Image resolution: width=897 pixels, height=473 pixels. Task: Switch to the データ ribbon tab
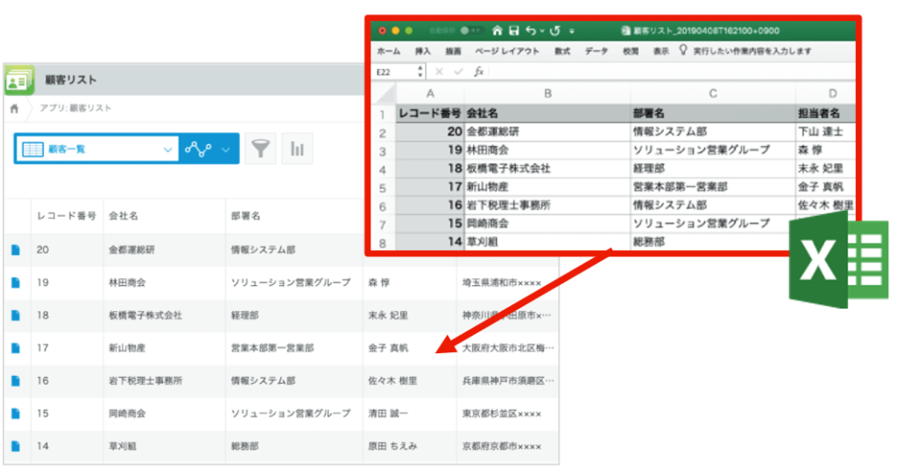tap(596, 52)
